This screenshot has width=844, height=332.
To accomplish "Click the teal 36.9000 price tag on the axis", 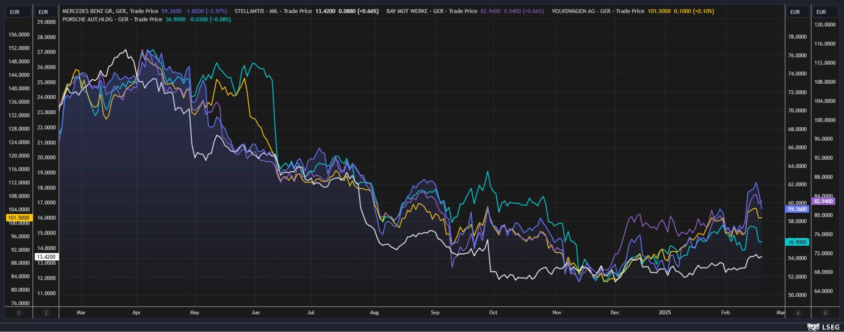I will click(797, 242).
